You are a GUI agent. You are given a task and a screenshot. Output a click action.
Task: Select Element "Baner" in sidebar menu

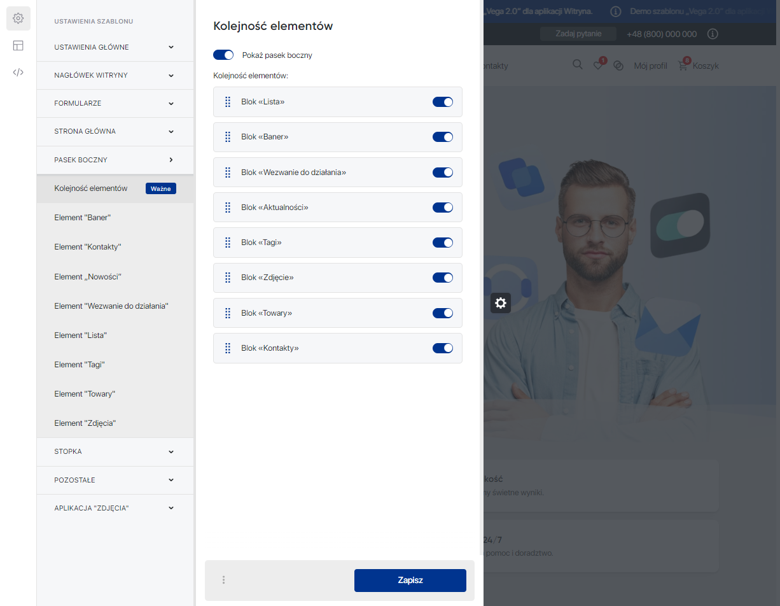[83, 218]
